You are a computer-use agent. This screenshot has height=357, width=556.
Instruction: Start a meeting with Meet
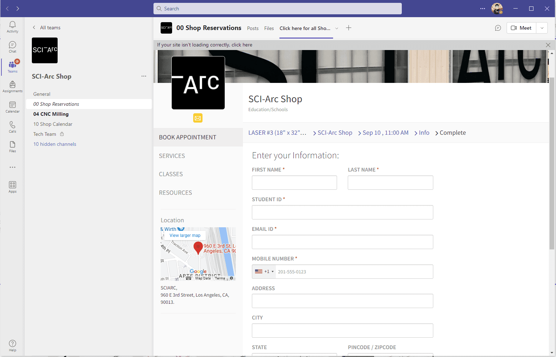coord(522,28)
